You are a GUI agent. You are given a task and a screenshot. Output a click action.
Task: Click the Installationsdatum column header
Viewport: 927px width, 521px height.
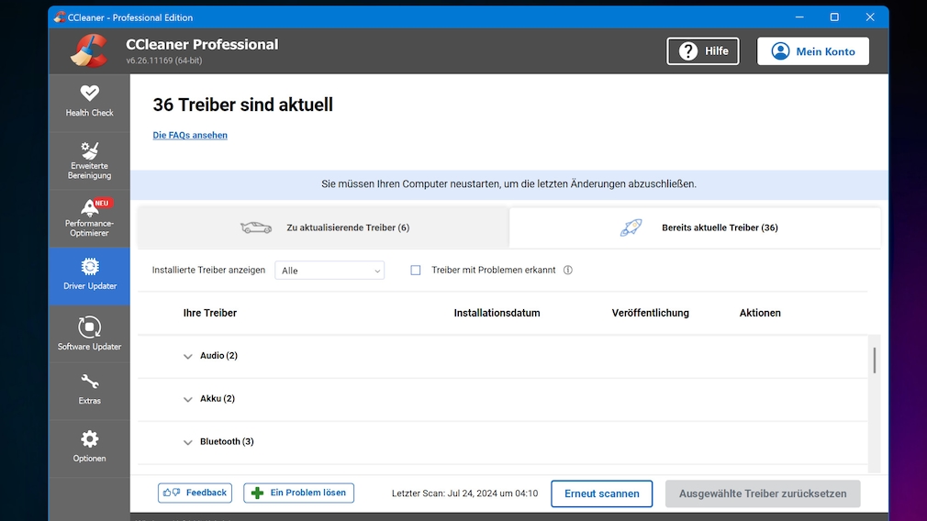tap(497, 313)
